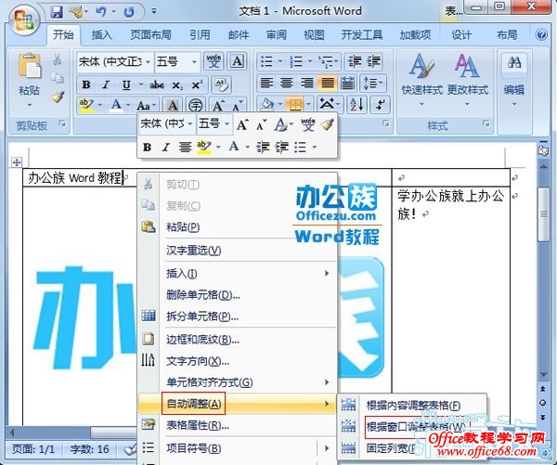This screenshot has width=557, height=465.
Task: Apply center alignment in ribbon paragraph group
Action: pyautogui.click(x=286, y=84)
